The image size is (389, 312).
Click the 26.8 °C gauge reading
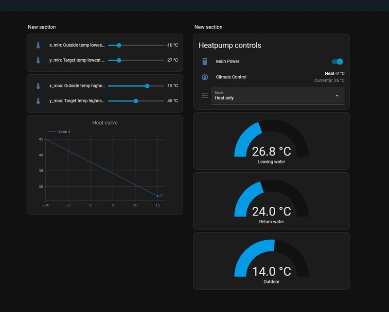[x=271, y=151]
